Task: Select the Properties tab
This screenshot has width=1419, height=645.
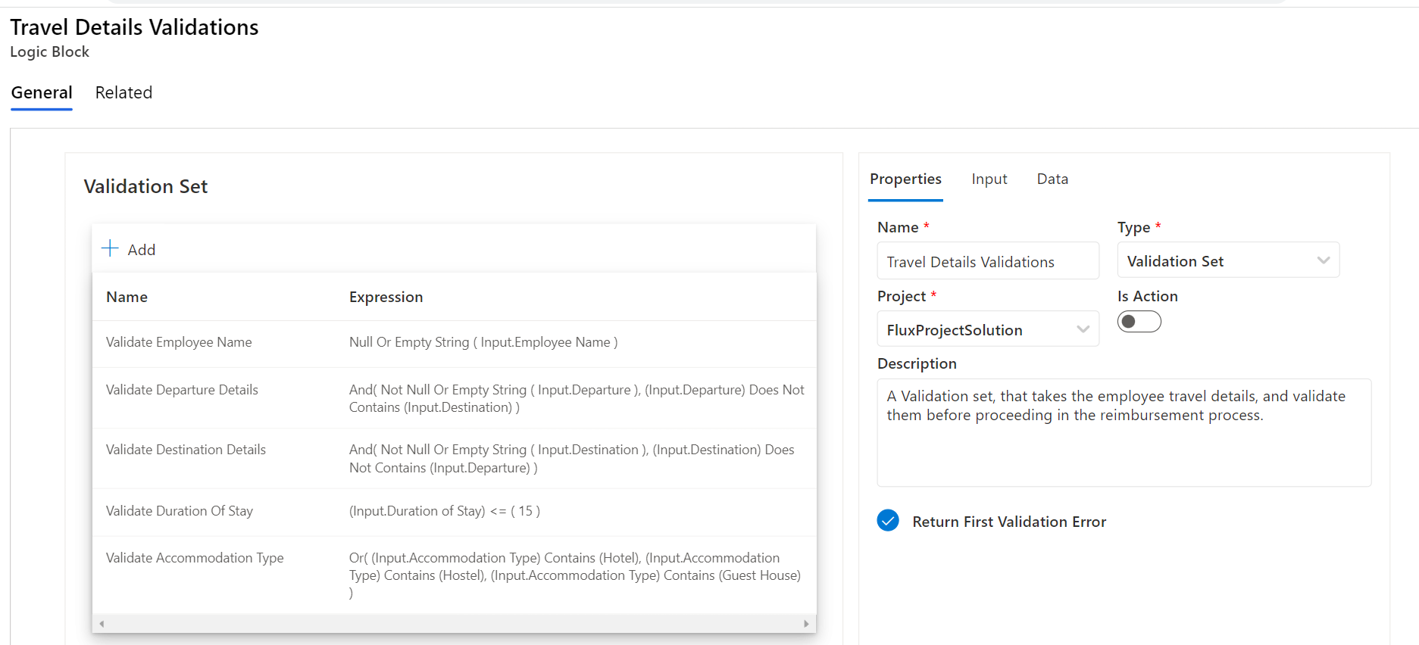Action: [x=905, y=179]
